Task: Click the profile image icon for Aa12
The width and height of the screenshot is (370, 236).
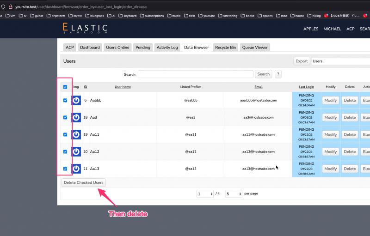Action: (x=76, y=151)
